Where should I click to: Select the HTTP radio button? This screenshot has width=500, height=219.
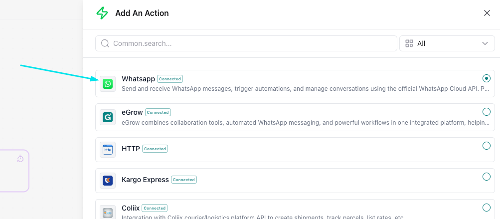click(487, 146)
